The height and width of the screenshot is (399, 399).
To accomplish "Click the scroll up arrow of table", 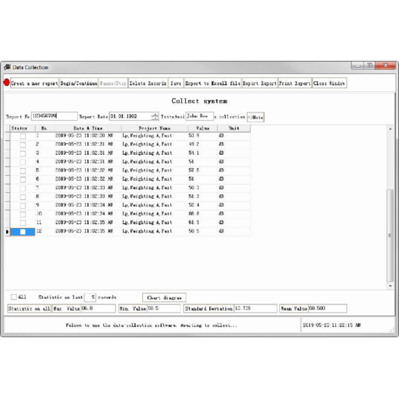I will [x=390, y=129].
